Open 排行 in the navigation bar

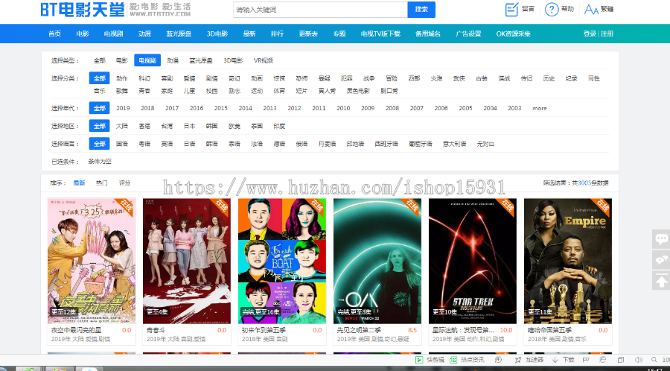277,34
